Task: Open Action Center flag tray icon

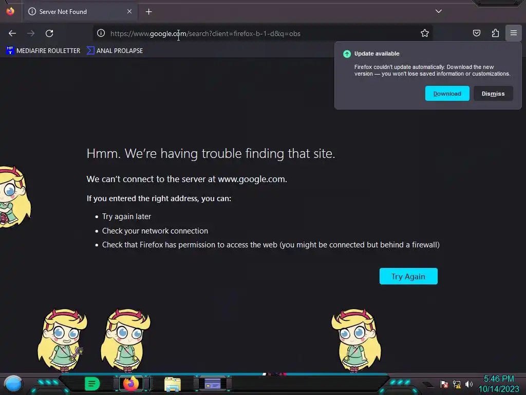Action: click(444, 384)
